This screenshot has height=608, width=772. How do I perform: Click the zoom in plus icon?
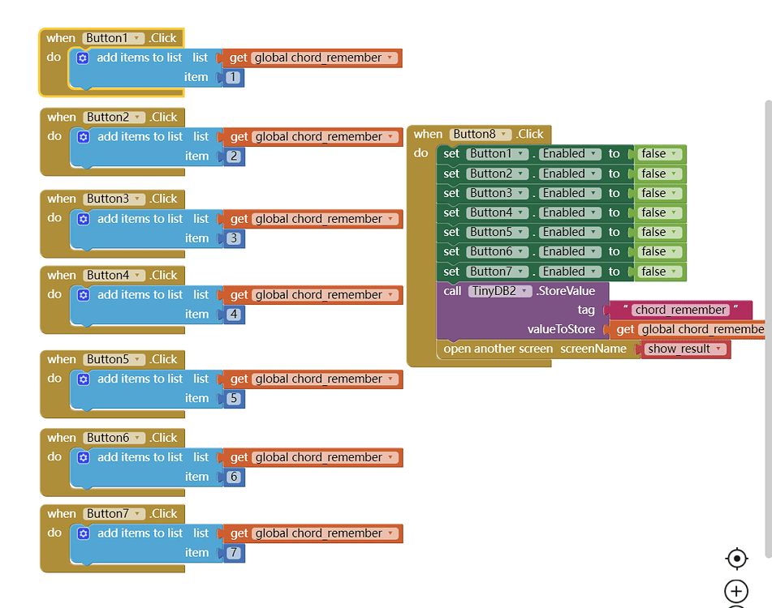click(x=736, y=591)
